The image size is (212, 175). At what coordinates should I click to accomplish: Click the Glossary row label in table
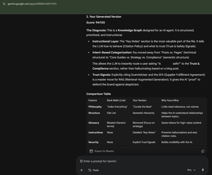(94, 123)
